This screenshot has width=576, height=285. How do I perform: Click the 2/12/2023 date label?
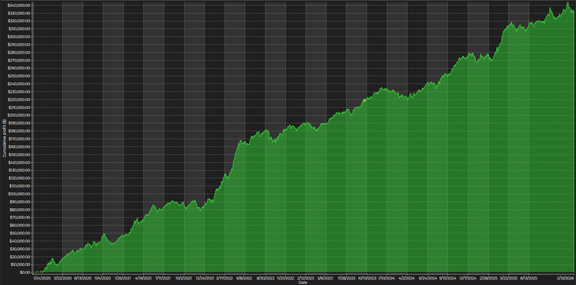click(305, 278)
